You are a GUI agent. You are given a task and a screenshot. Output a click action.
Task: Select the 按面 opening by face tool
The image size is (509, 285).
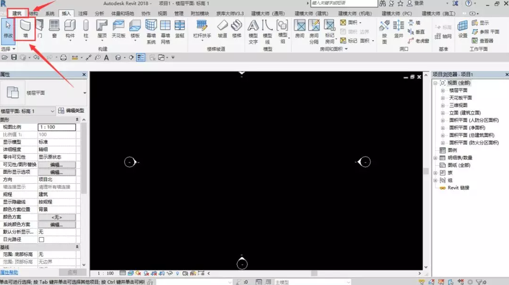click(384, 31)
